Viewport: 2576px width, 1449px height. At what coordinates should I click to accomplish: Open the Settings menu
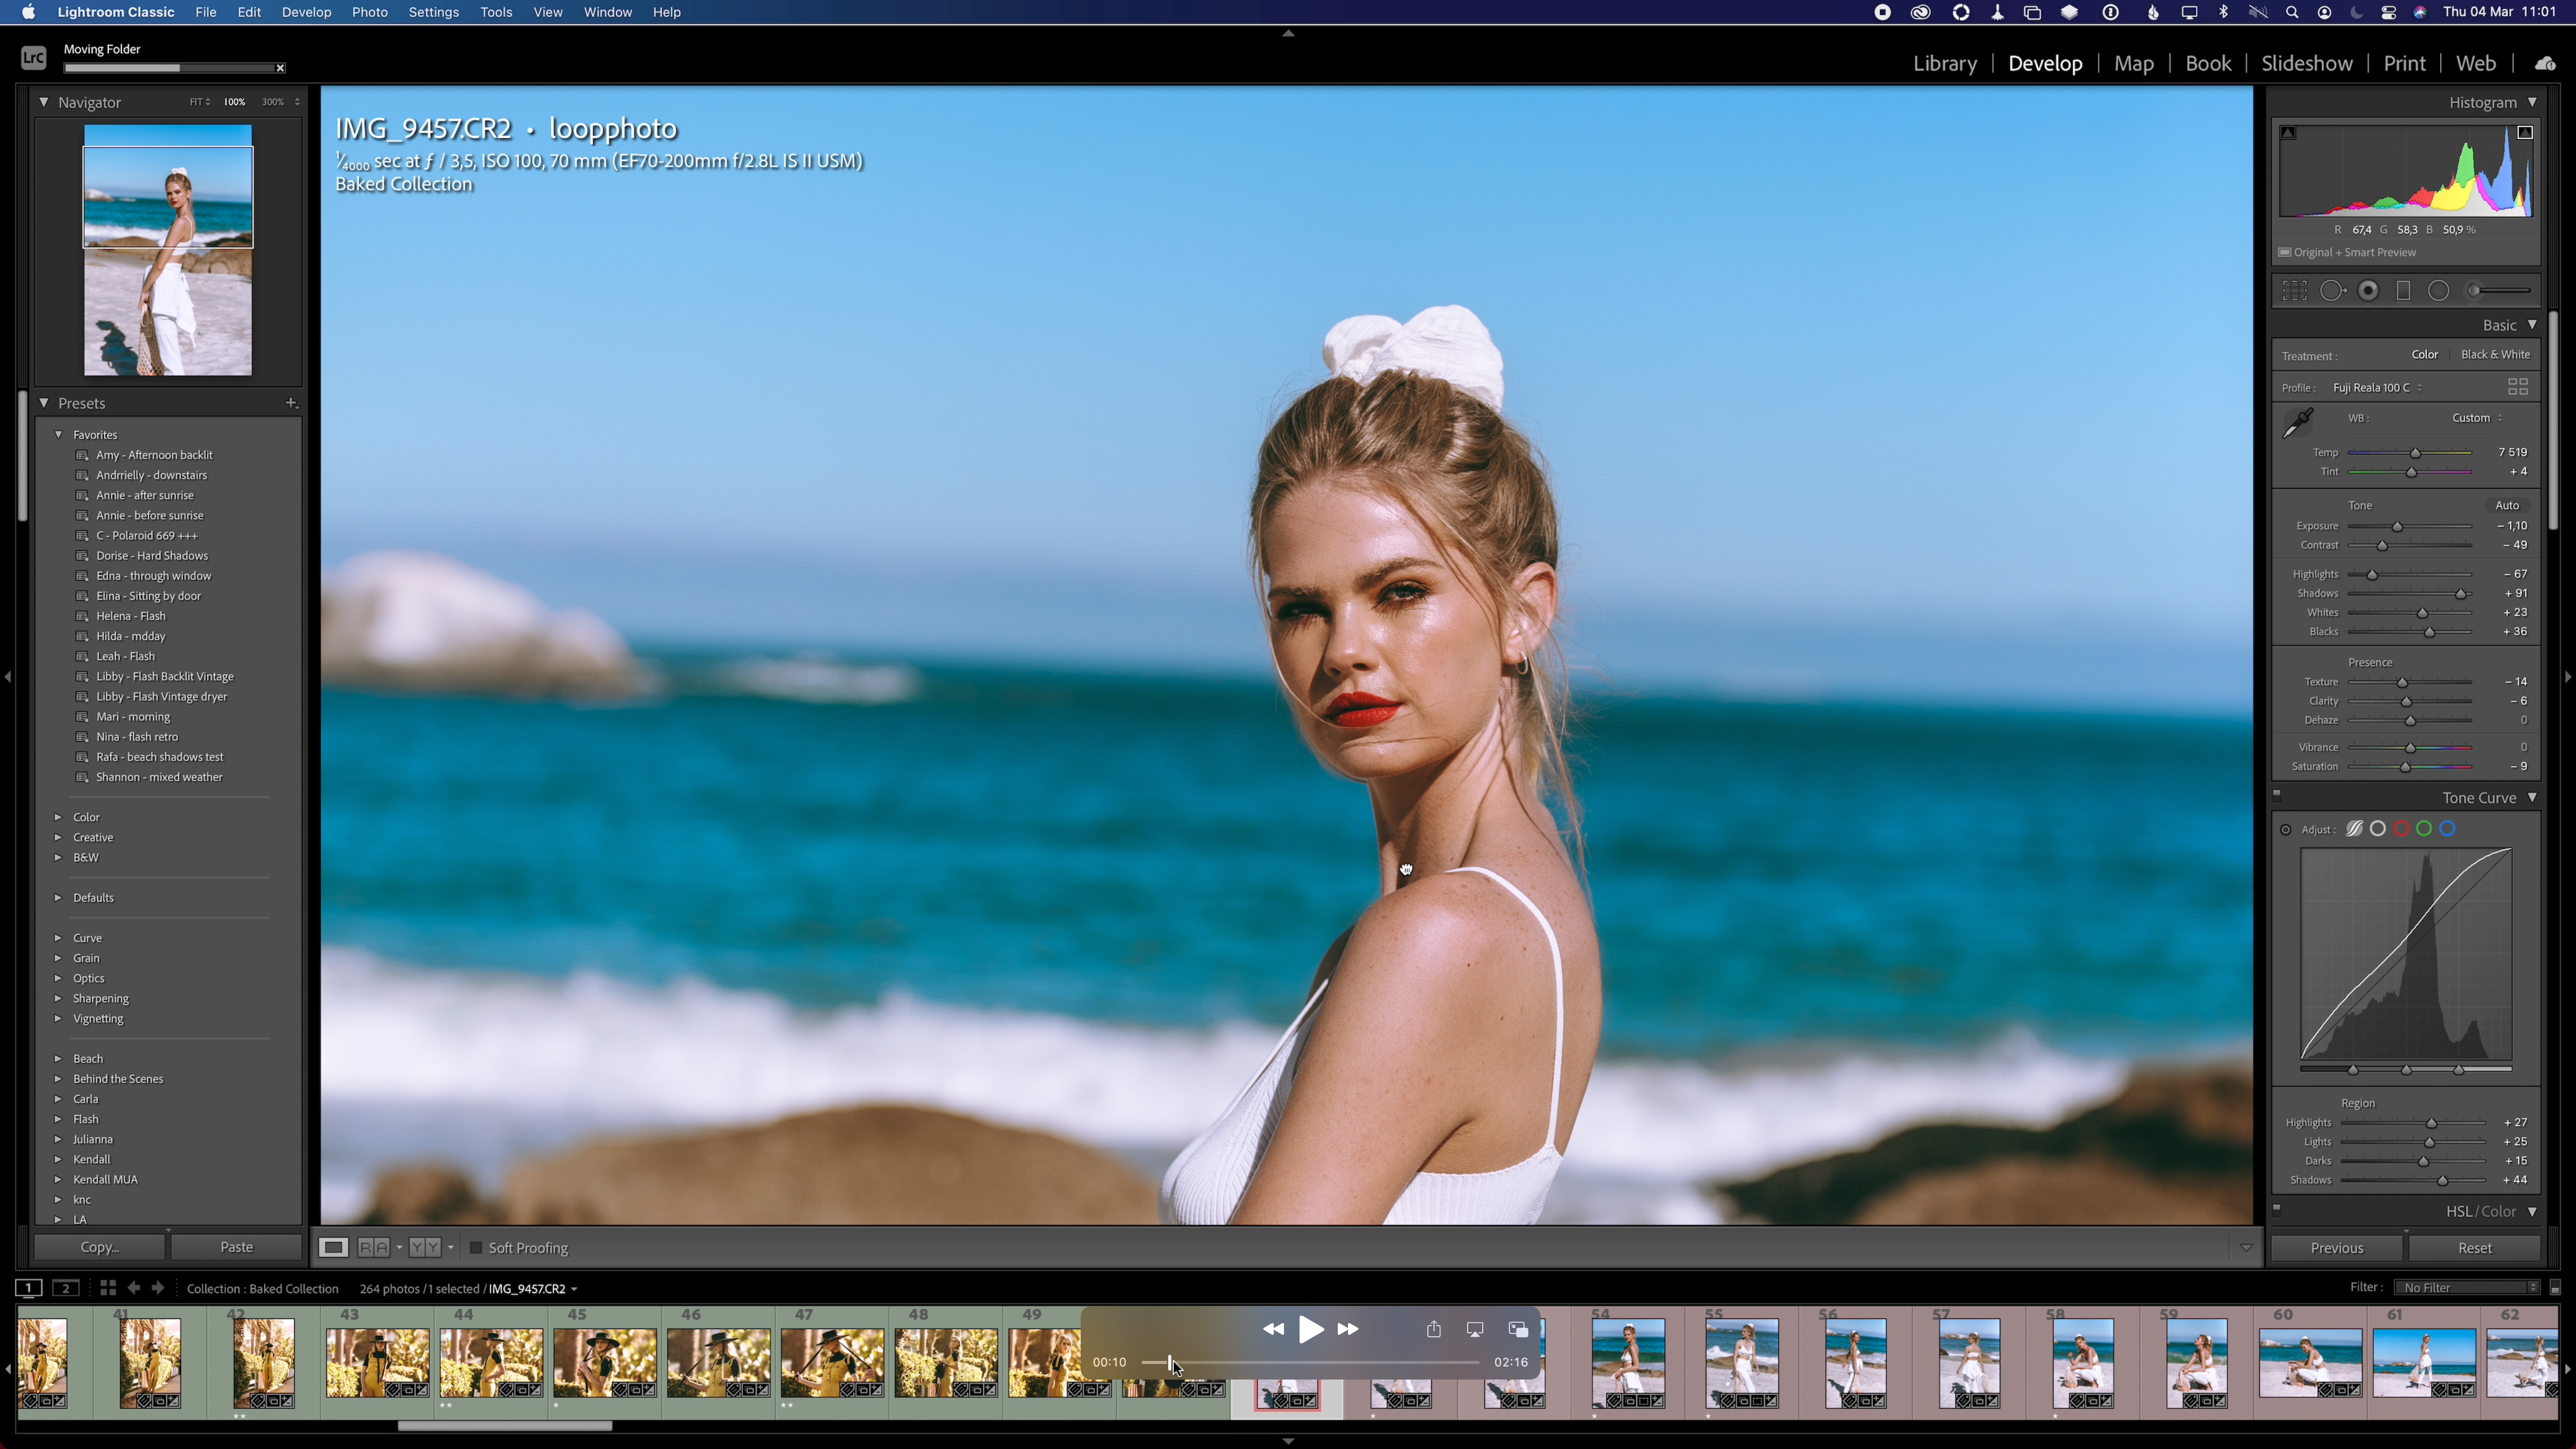433,12
